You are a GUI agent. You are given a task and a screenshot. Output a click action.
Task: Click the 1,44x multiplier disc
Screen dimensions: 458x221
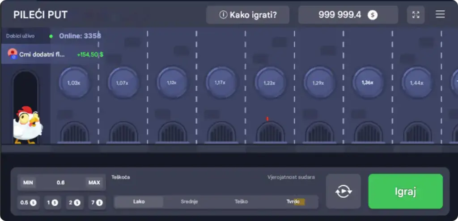tap(417, 83)
